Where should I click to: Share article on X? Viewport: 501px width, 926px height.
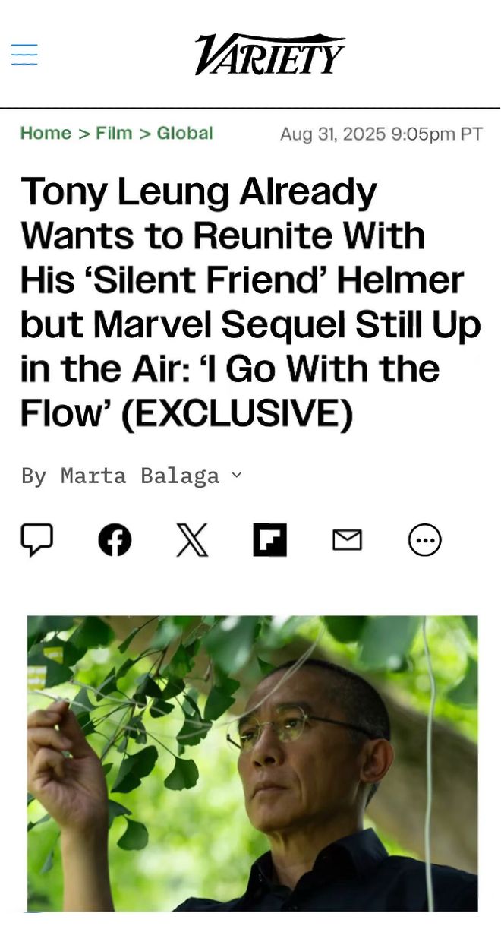(x=192, y=541)
